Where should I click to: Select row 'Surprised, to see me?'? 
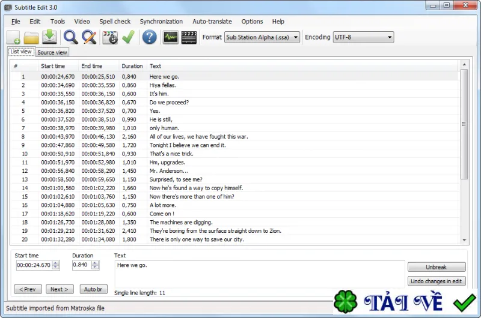coord(234,179)
